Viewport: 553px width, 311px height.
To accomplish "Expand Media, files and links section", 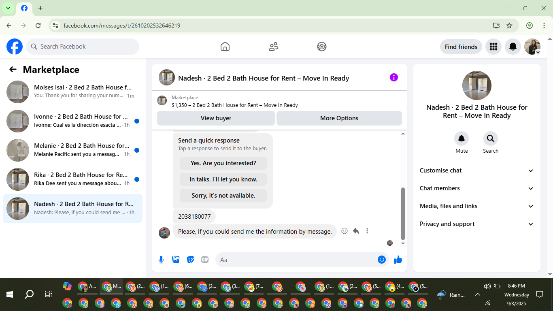I will point(477,206).
